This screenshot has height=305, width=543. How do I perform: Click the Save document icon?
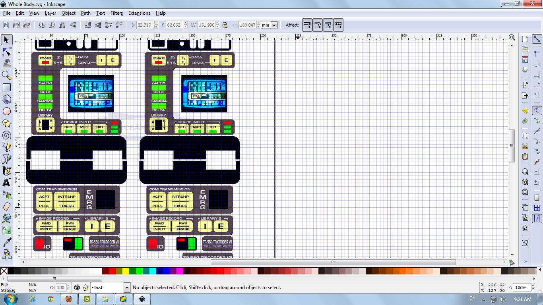pyautogui.click(x=525, y=60)
